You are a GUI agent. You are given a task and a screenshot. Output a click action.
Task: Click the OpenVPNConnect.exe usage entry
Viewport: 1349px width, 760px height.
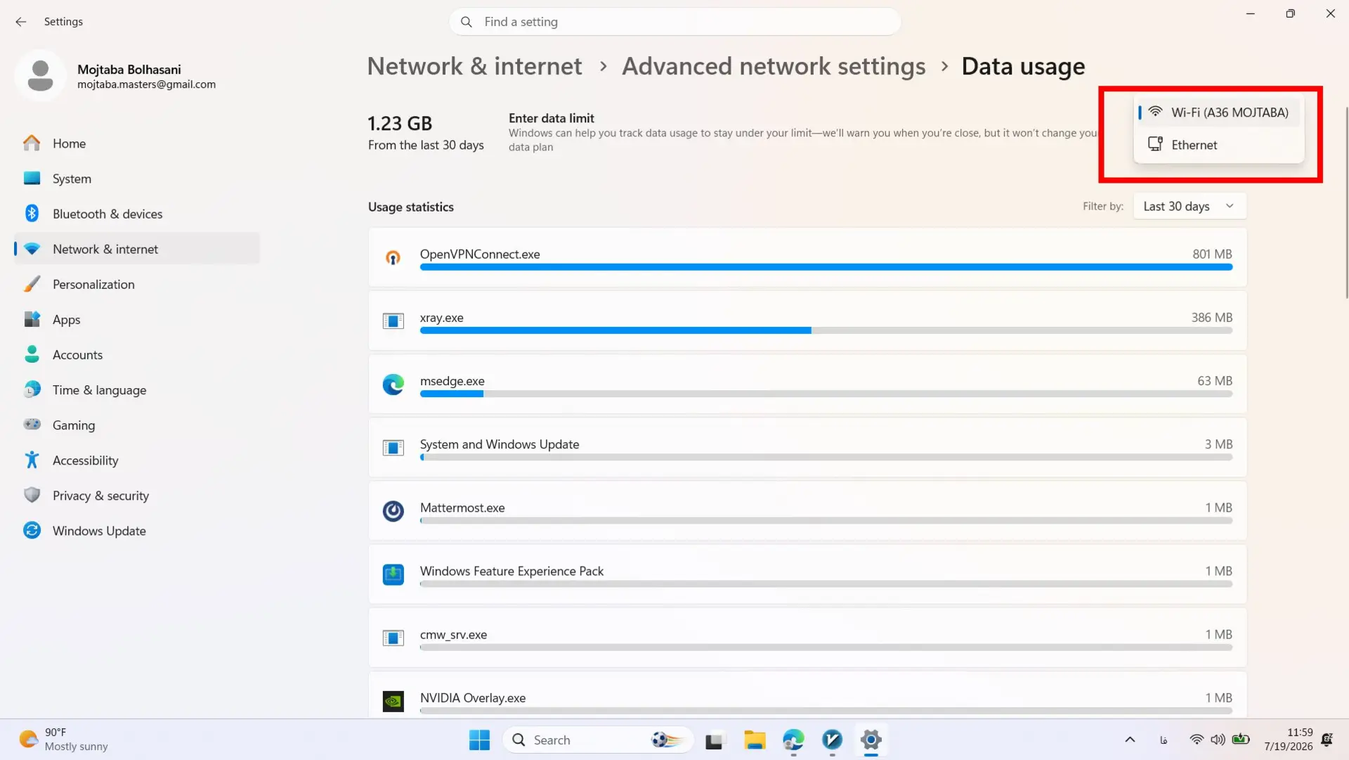click(807, 257)
